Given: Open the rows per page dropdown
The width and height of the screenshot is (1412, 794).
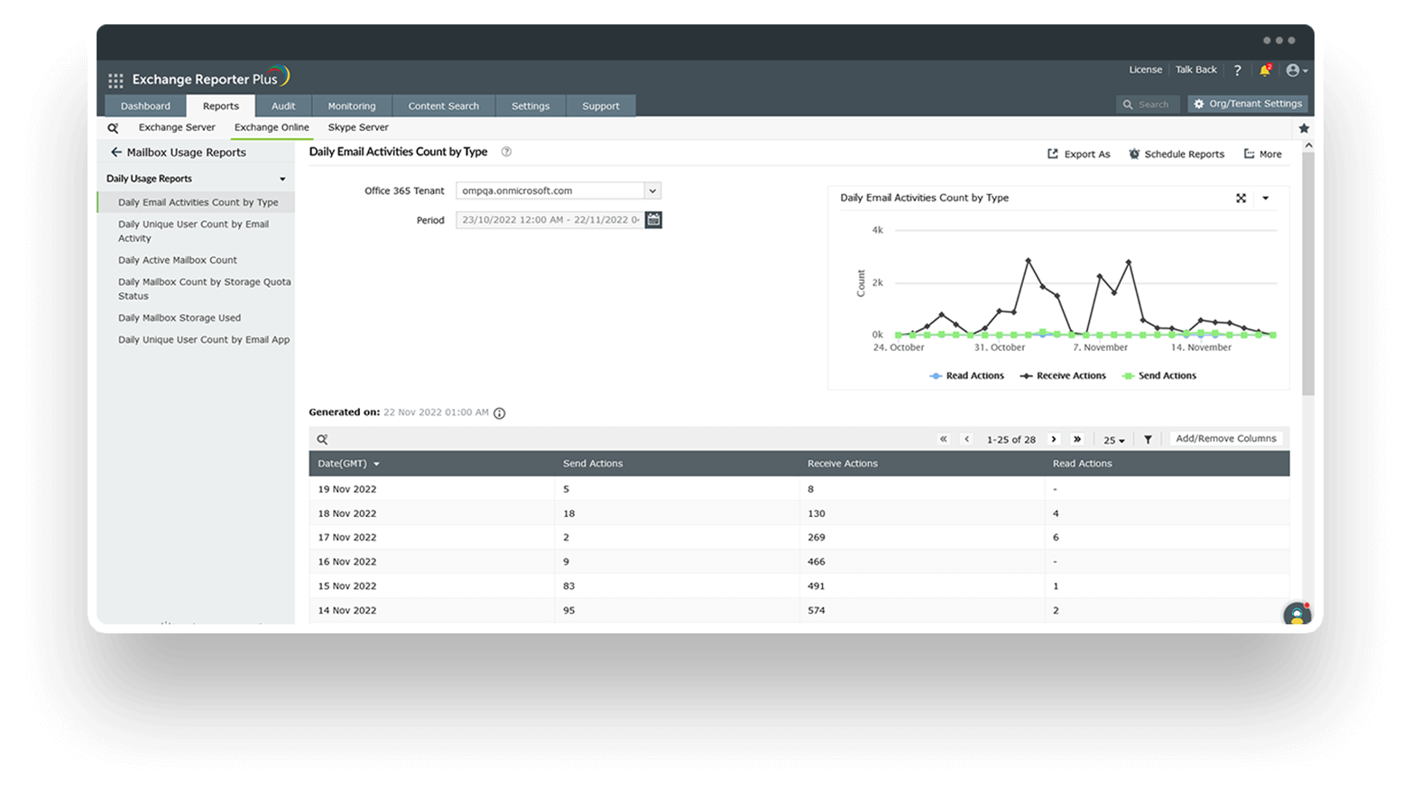Looking at the screenshot, I should tap(1114, 440).
